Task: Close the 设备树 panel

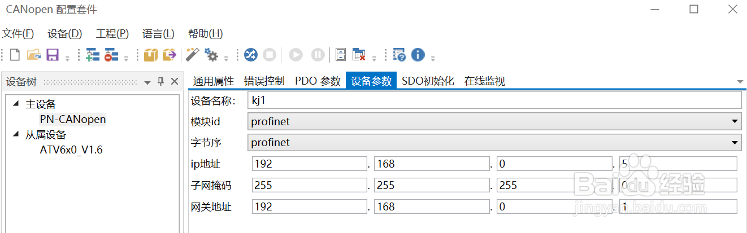Action: [x=175, y=82]
